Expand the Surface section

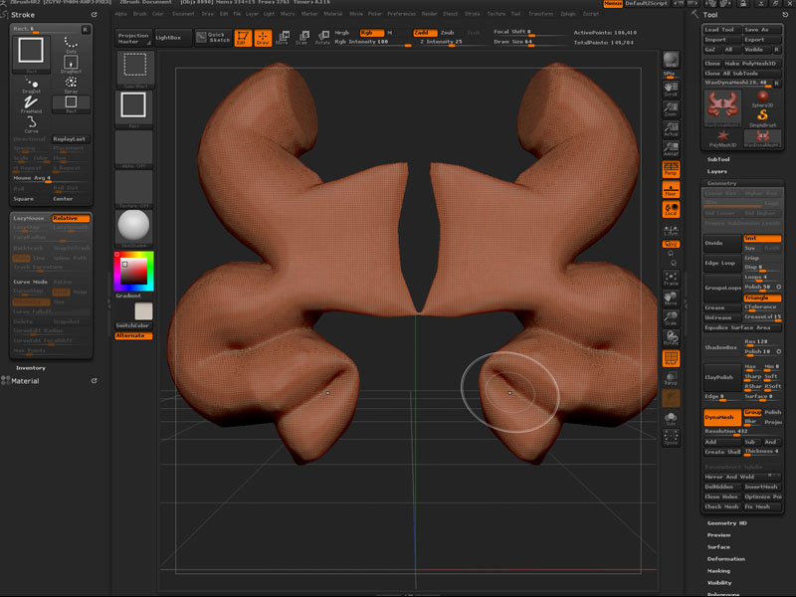[718, 547]
